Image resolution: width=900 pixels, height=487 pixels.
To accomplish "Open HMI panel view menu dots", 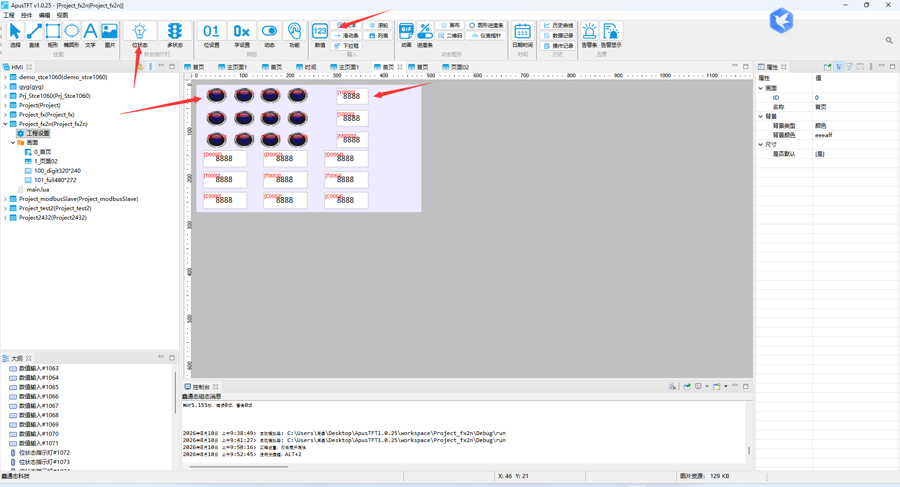I will point(150,67).
